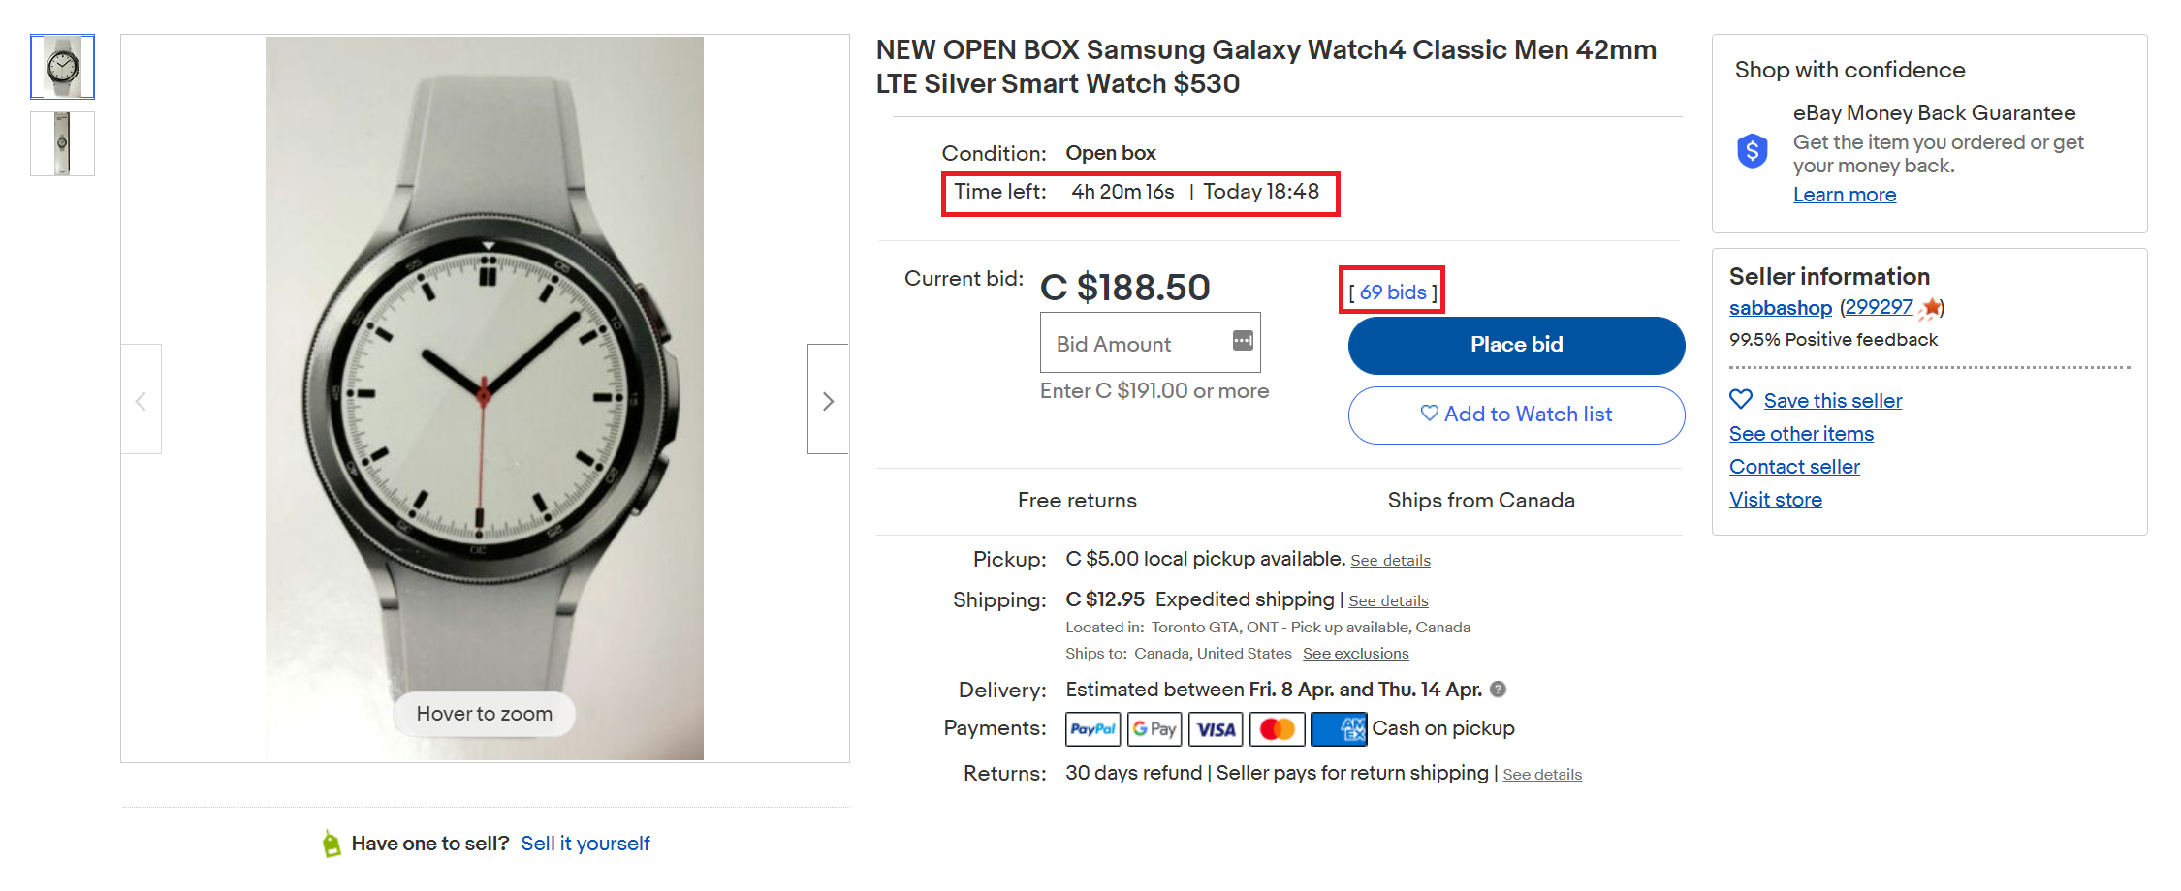
Task: Select the second watch side thumbnail
Action: [62, 143]
